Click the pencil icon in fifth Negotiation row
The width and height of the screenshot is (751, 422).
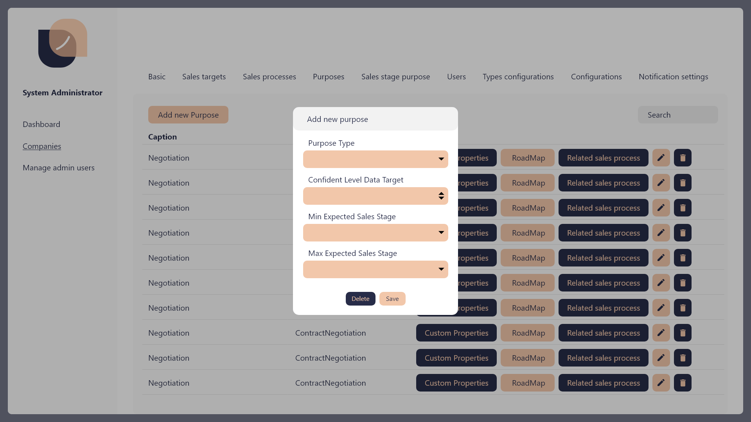[x=661, y=258]
